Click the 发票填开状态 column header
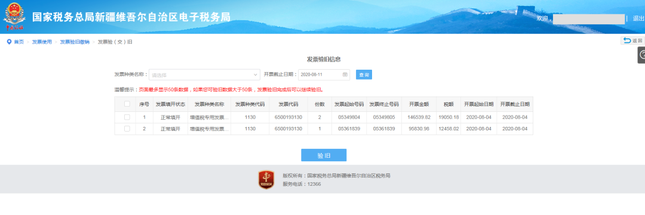Viewport: 645px width, 215px height. (x=170, y=104)
